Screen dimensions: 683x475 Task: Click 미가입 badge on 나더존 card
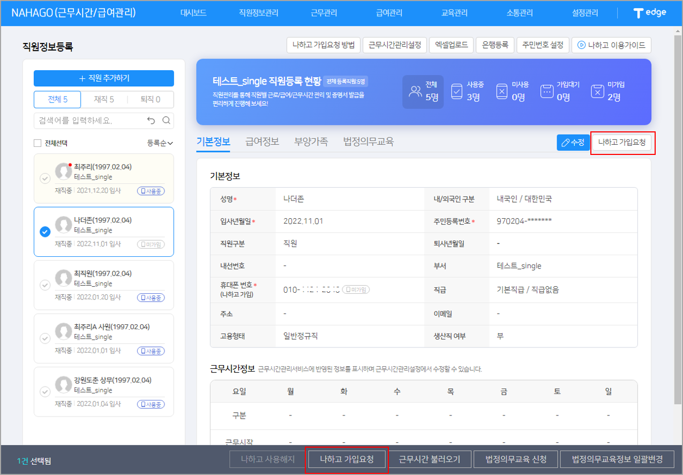151,244
